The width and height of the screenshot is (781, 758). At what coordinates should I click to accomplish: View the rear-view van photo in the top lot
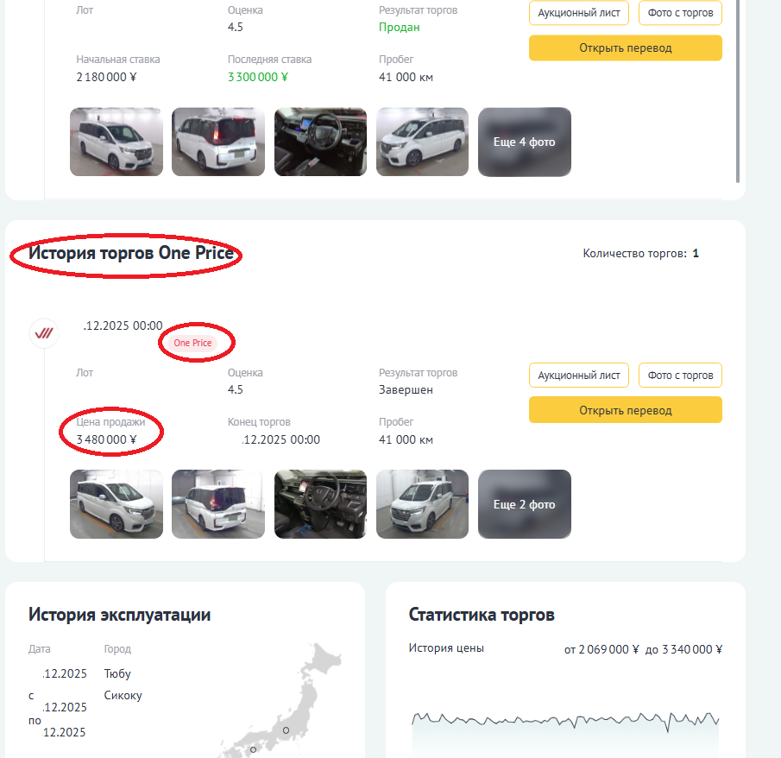click(x=218, y=142)
